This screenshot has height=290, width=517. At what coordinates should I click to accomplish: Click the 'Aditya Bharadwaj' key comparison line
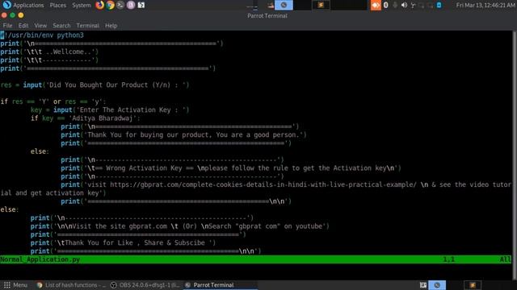[x=86, y=118]
